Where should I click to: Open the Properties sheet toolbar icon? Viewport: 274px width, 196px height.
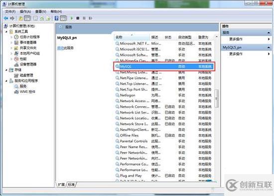click(35, 18)
